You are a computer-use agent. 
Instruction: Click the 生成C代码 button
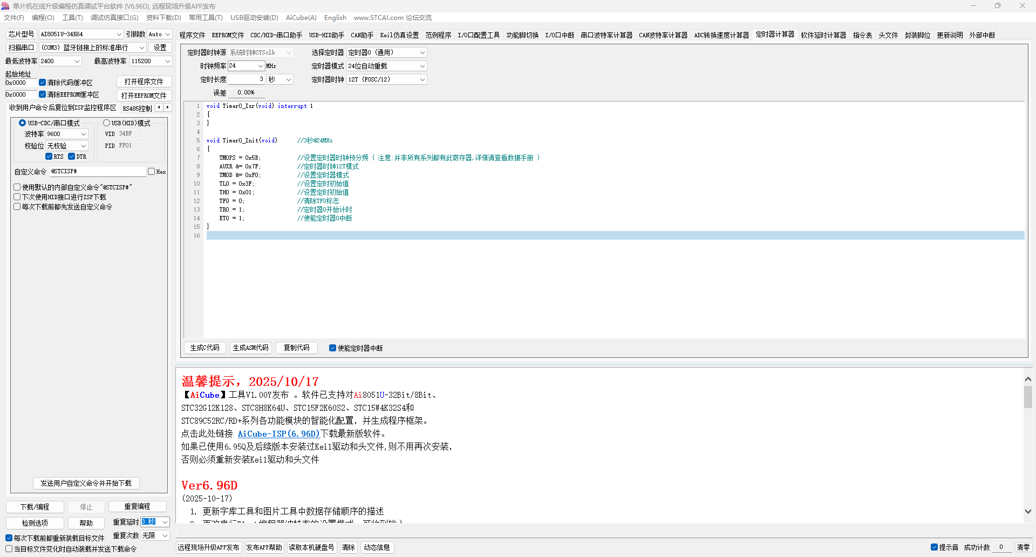pyautogui.click(x=205, y=348)
